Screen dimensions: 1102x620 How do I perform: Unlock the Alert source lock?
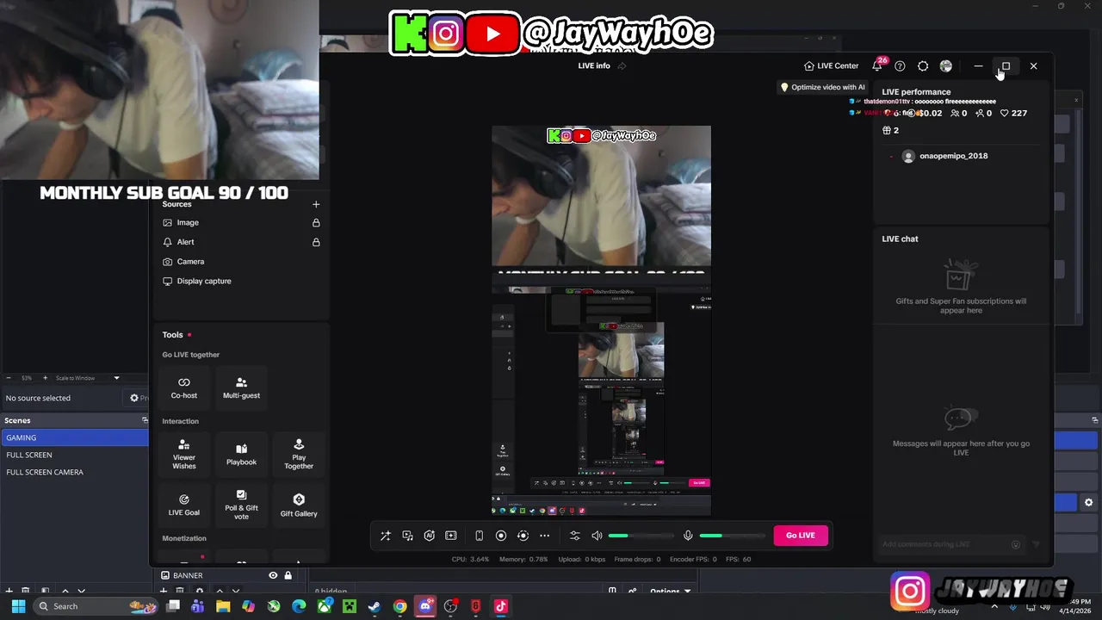coord(316,242)
